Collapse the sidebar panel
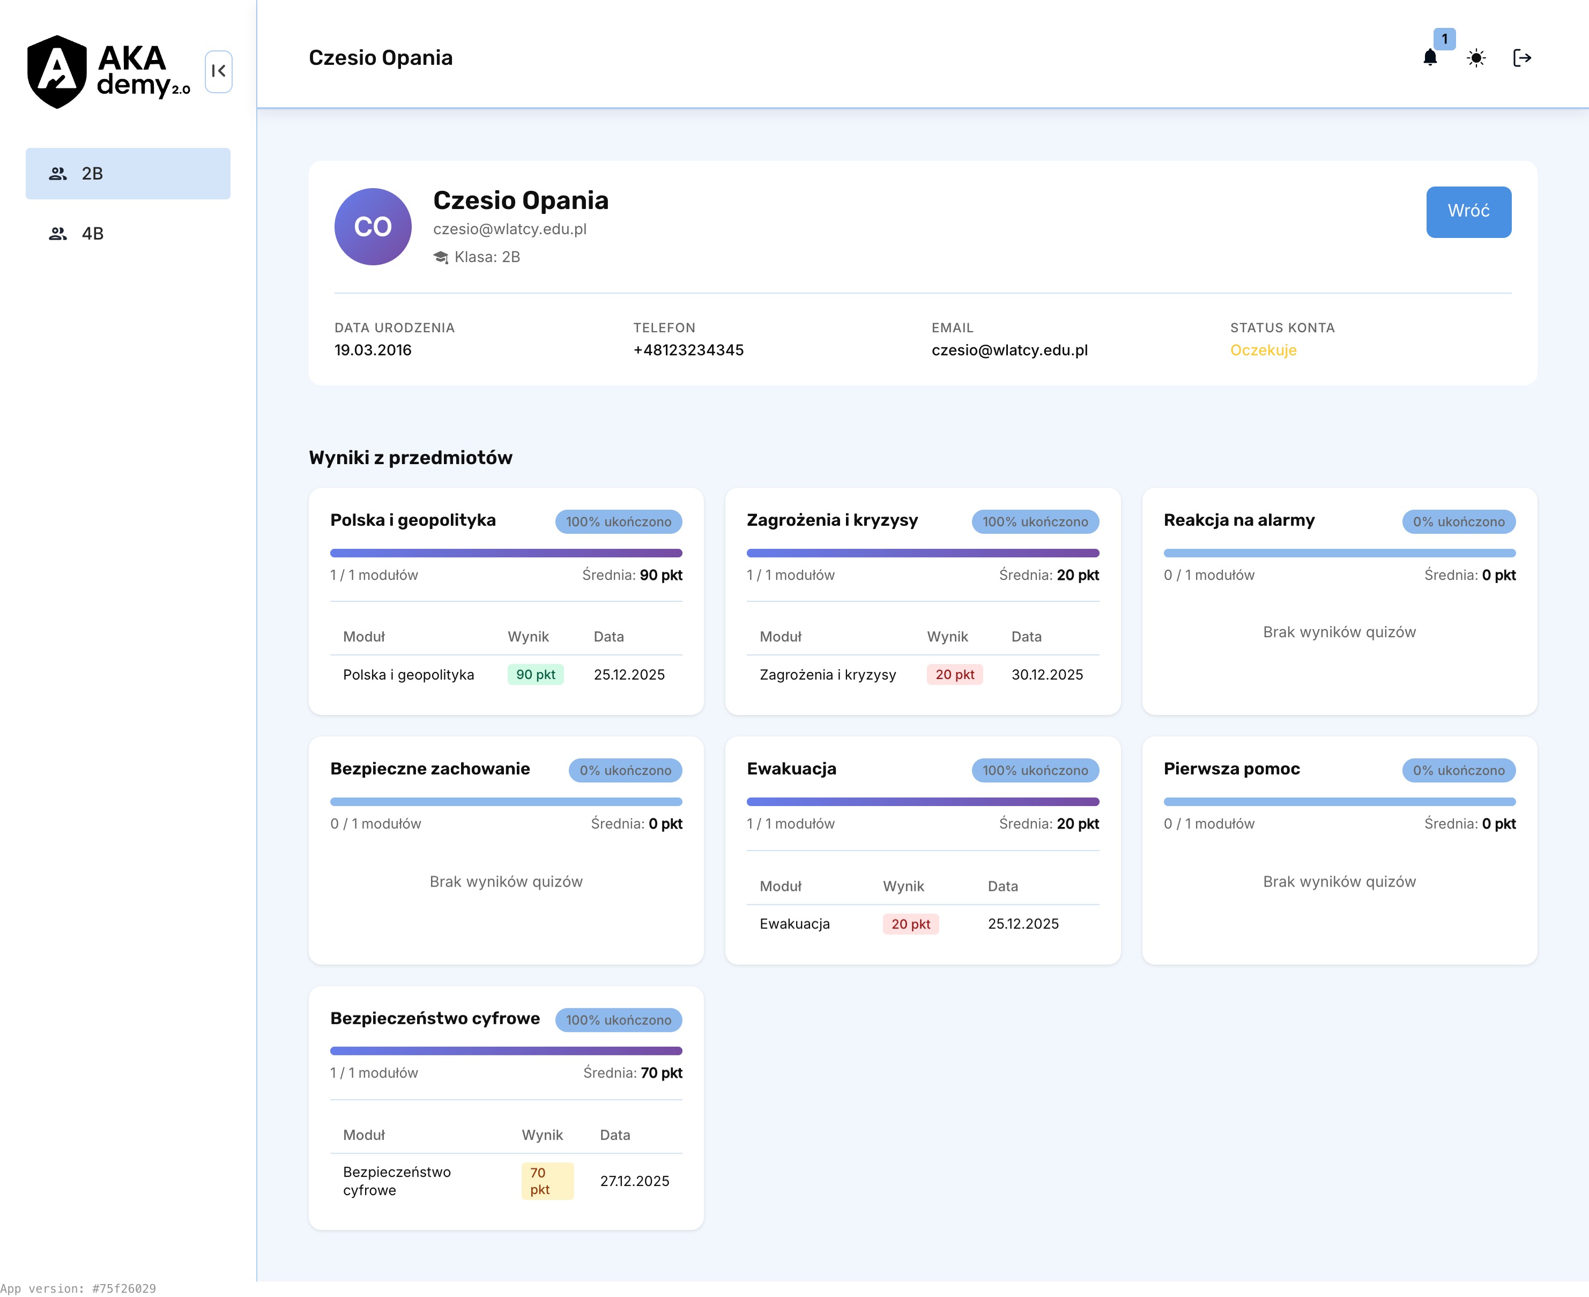This screenshot has width=1589, height=1297. click(218, 71)
